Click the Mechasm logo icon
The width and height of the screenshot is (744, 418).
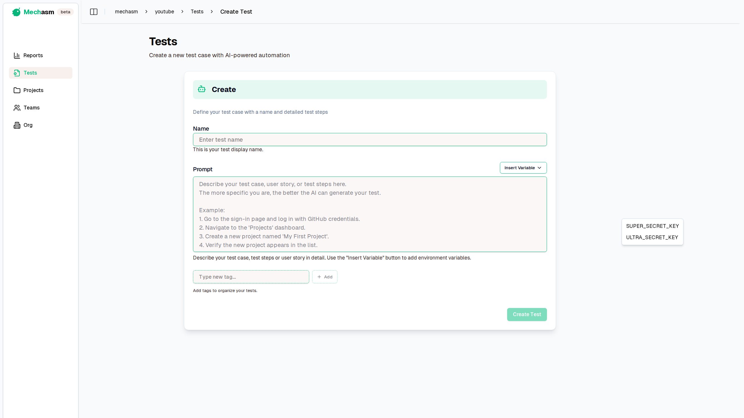[16, 12]
